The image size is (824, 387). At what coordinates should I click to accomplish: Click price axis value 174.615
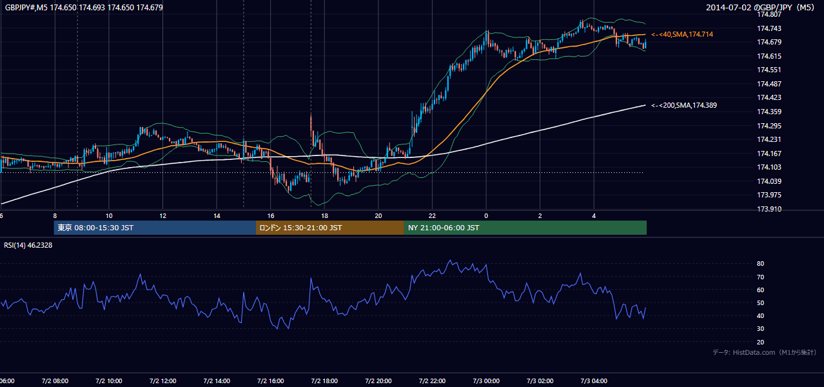click(x=769, y=56)
